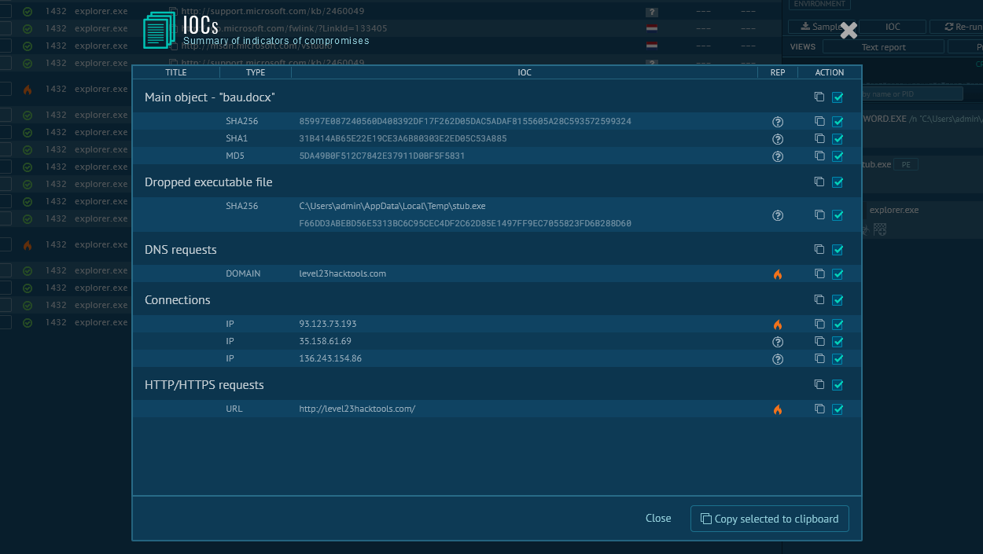Viewport: 983px width, 554px height.
Task: Copy the dropped stub.exe SHA256 entry
Action: pos(819,215)
